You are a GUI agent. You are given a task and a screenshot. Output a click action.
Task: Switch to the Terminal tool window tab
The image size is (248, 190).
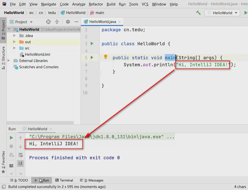click(x=64, y=180)
